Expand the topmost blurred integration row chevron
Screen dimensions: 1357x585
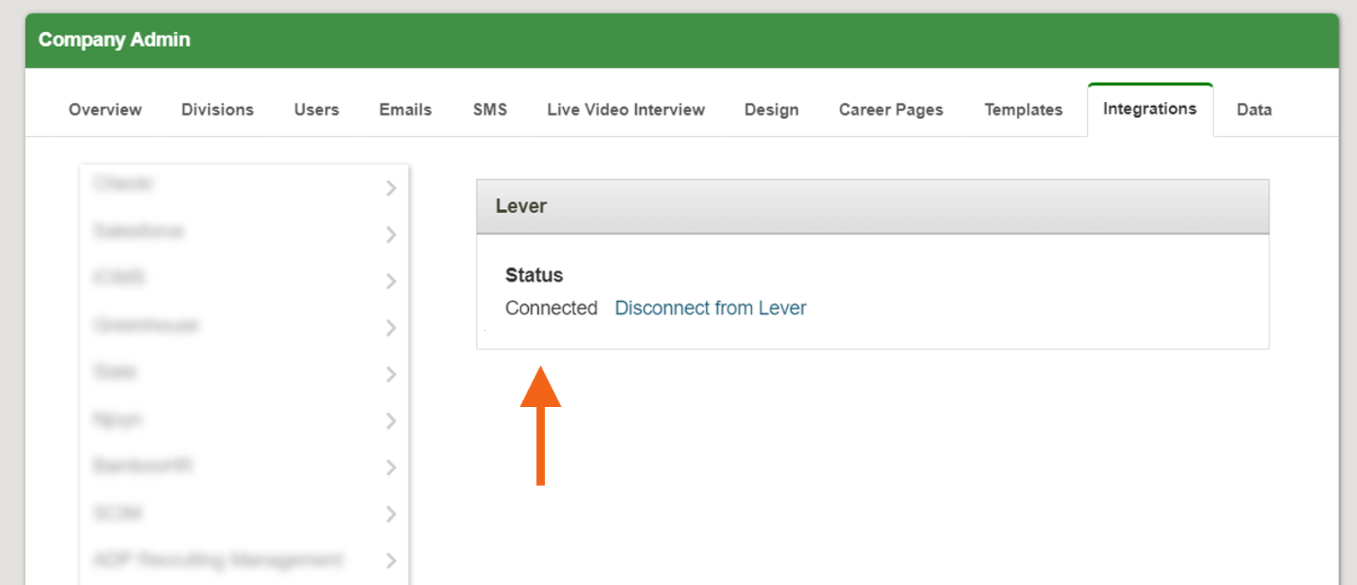(390, 188)
